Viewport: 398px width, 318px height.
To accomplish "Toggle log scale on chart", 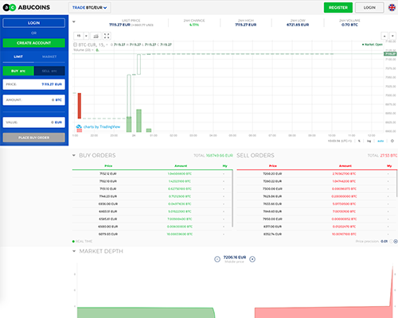I will 369,141.
